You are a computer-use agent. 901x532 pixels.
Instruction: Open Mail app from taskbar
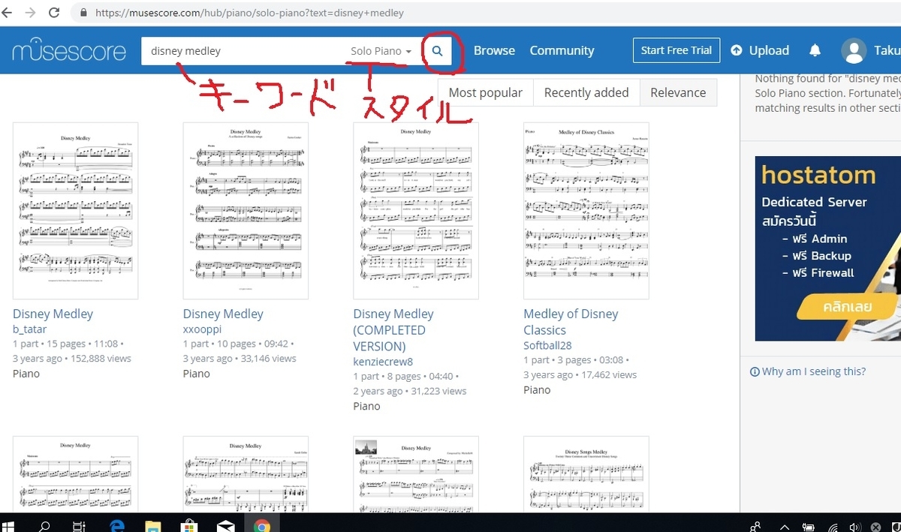pyautogui.click(x=225, y=526)
